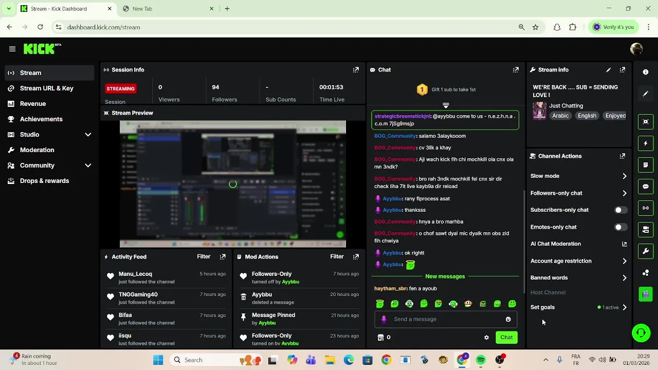Pop out the Channel Actions panel
The image size is (658, 370).
click(x=623, y=156)
